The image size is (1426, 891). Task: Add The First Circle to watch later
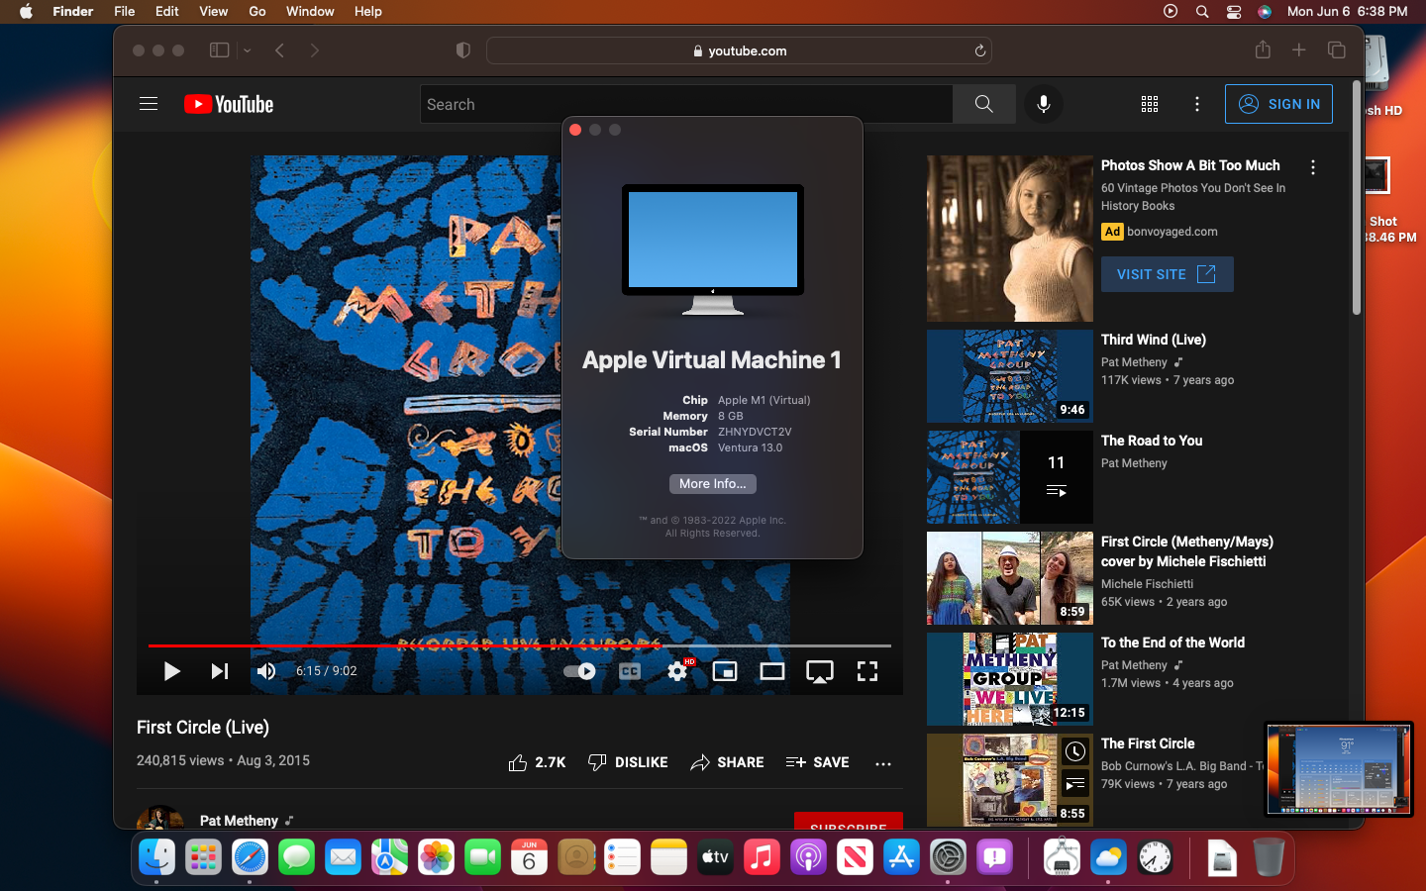(1075, 751)
